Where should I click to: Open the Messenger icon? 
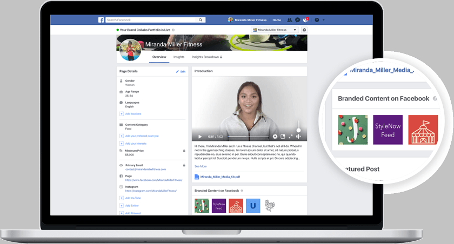297,20
